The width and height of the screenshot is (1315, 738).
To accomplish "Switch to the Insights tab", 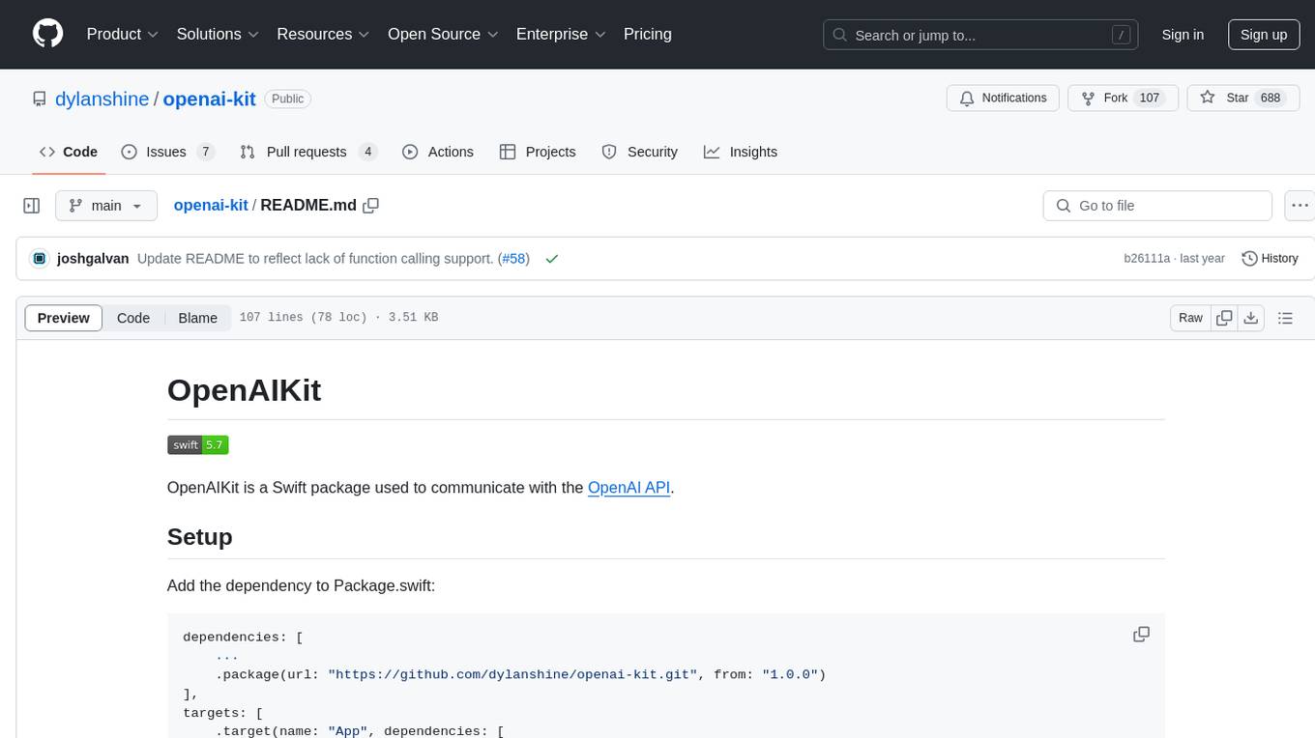I will click(741, 152).
